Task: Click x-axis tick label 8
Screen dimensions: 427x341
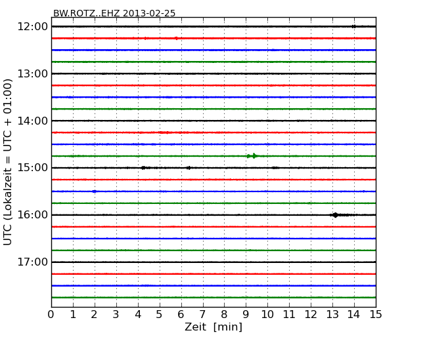Action: pyautogui.click(x=224, y=315)
